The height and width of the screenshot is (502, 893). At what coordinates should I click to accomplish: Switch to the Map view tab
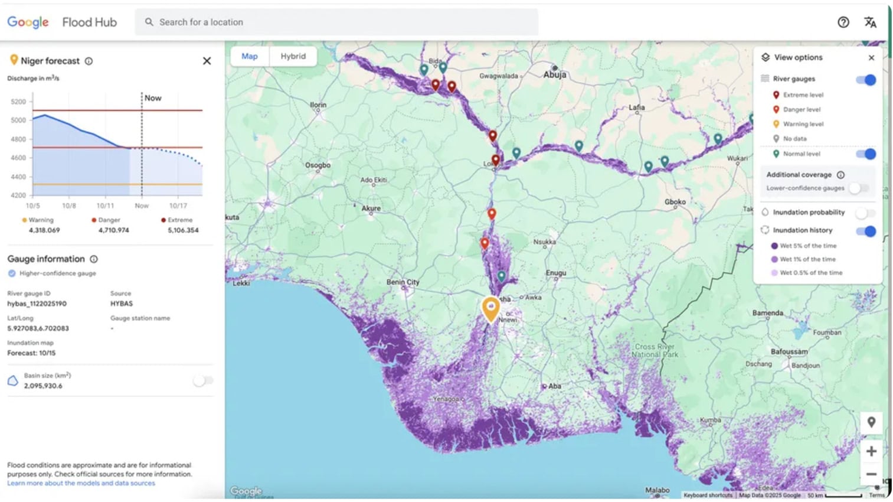tap(250, 56)
